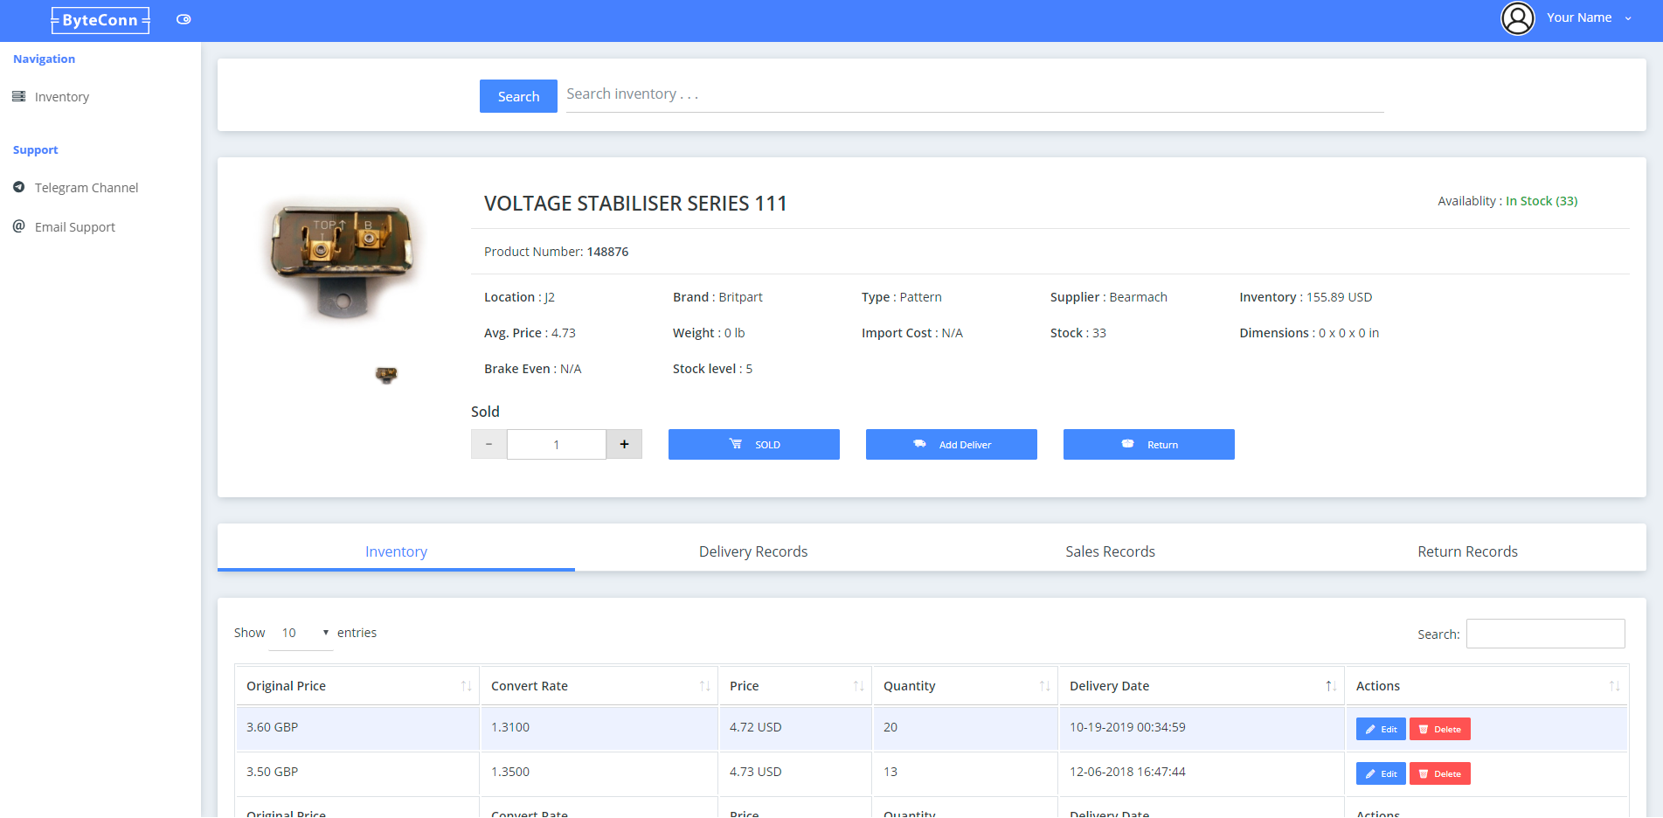1663x818 pixels.
Task: Open the user avatar profile icon
Action: [x=1518, y=18]
